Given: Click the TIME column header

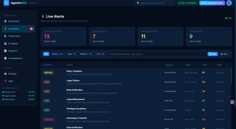Looking at the screenshot, I should [219, 65].
